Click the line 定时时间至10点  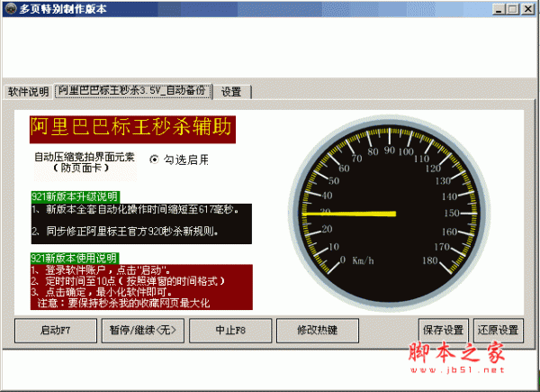(128, 281)
